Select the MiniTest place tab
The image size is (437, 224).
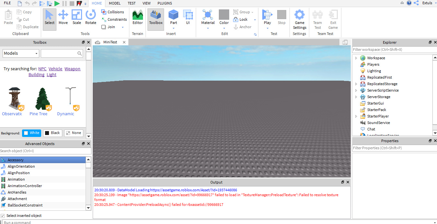[110, 42]
